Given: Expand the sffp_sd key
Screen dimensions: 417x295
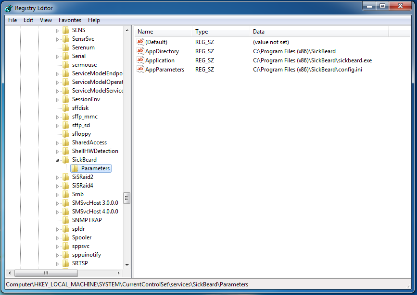Looking at the screenshot, I should tap(57, 126).
